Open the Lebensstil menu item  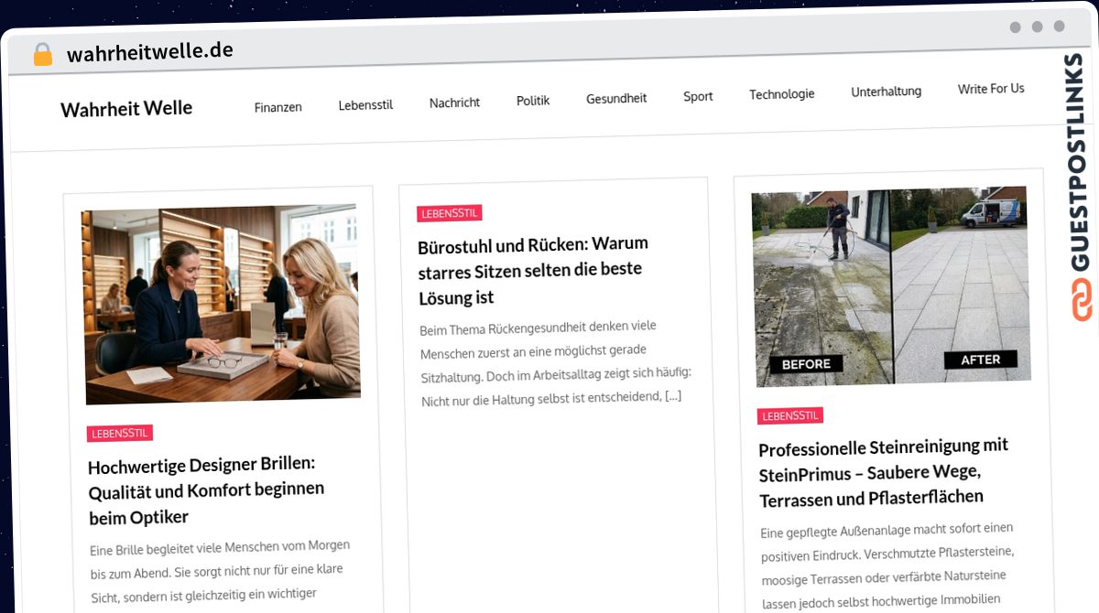click(x=365, y=104)
